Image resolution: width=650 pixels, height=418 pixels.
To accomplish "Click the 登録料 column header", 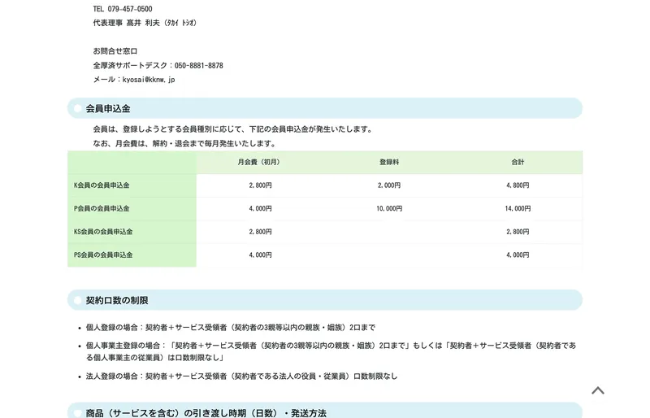I will [389, 163].
